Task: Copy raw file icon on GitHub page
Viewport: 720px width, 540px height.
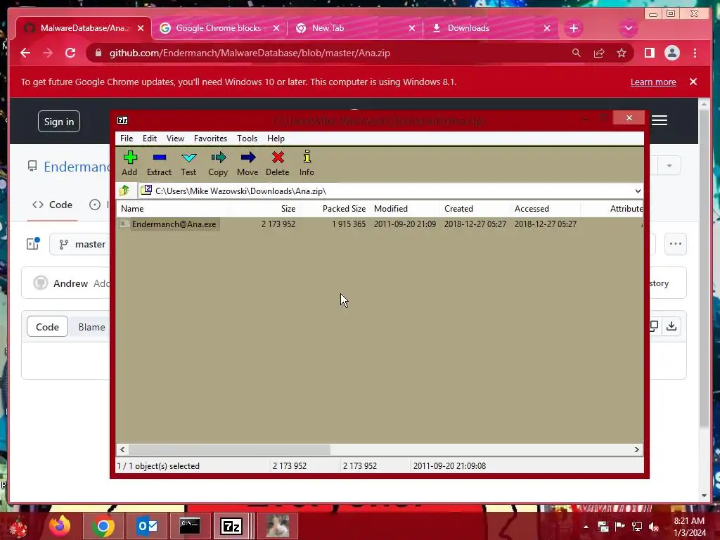Action: 654,326
